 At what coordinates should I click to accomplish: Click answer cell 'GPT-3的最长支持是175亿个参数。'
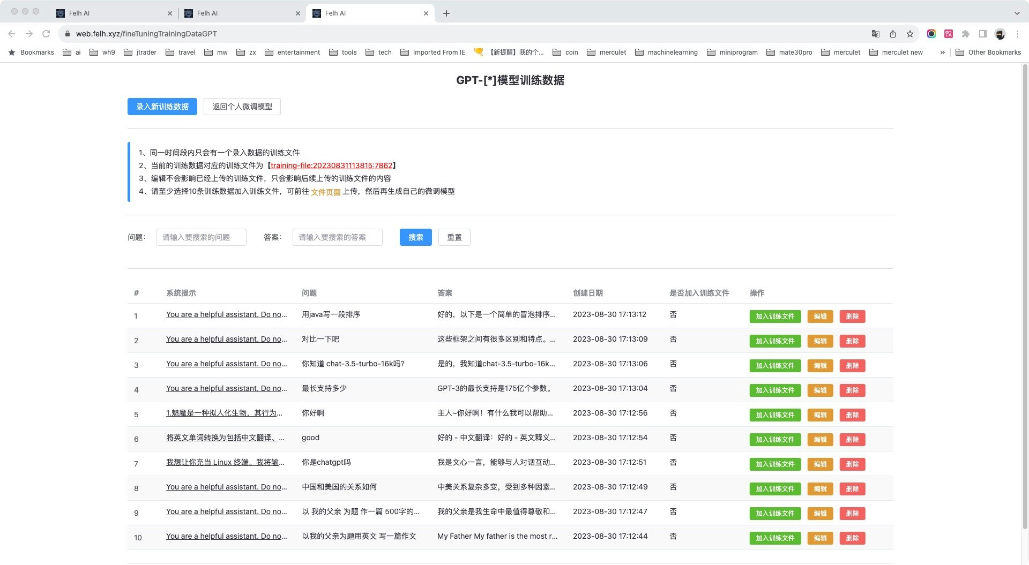[x=496, y=388]
